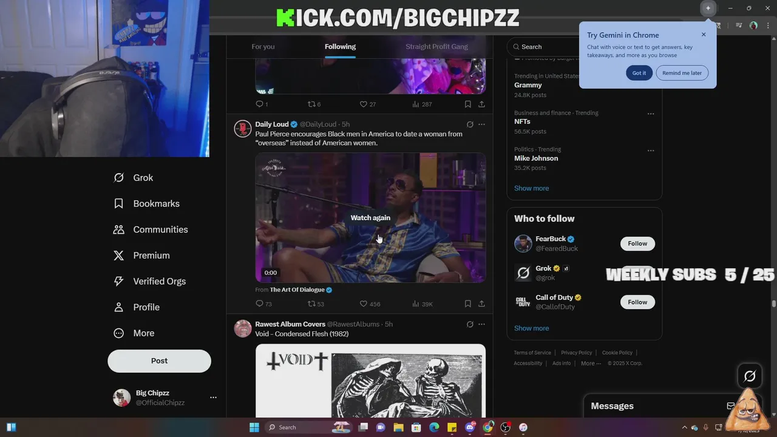Screen dimensions: 777x437
Task: Open the Straight Profit Gang tab
Action: point(436,47)
